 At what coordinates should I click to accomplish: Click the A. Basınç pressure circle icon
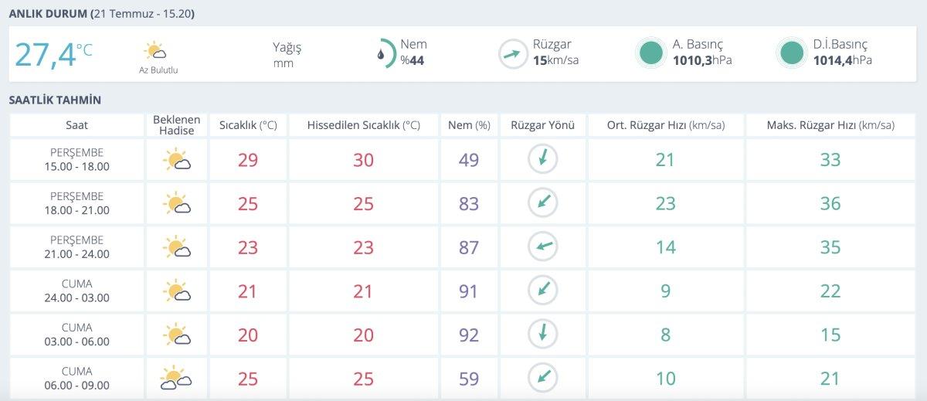[651, 53]
